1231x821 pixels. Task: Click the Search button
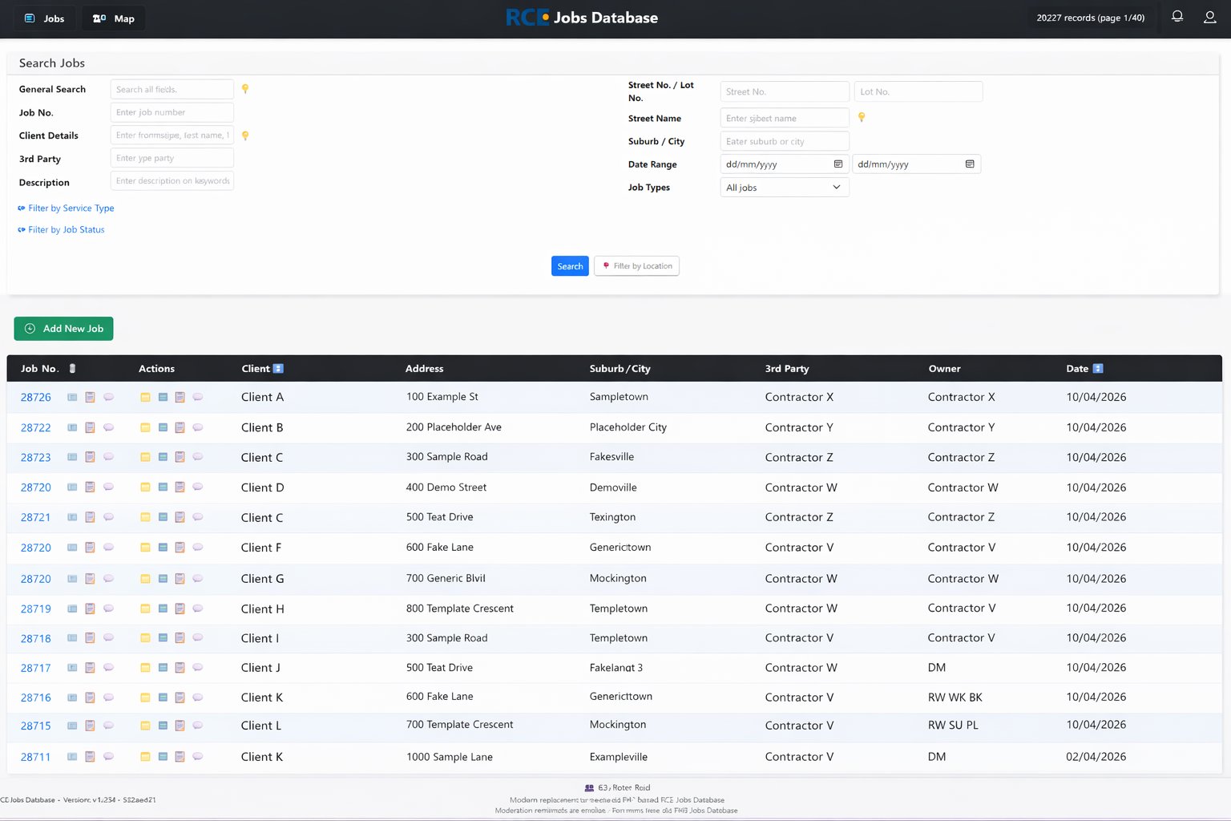point(569,265)
